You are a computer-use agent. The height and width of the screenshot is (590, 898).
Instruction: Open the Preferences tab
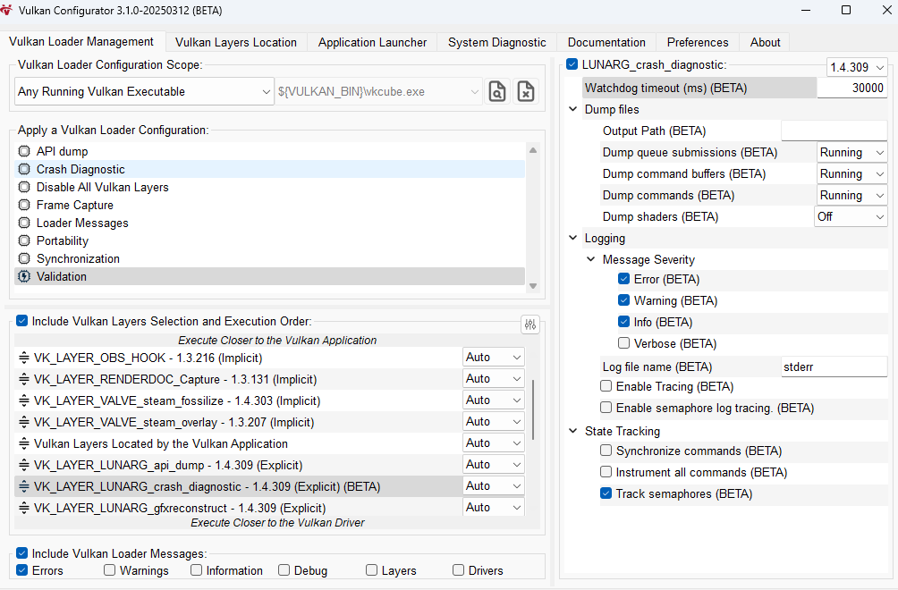tap(697, 42)
